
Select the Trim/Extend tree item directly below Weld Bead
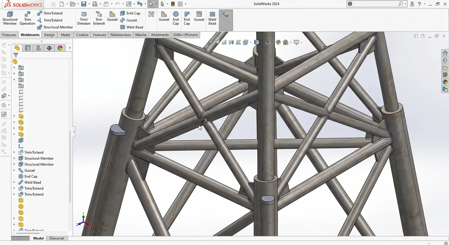click(x=31, y=189)
